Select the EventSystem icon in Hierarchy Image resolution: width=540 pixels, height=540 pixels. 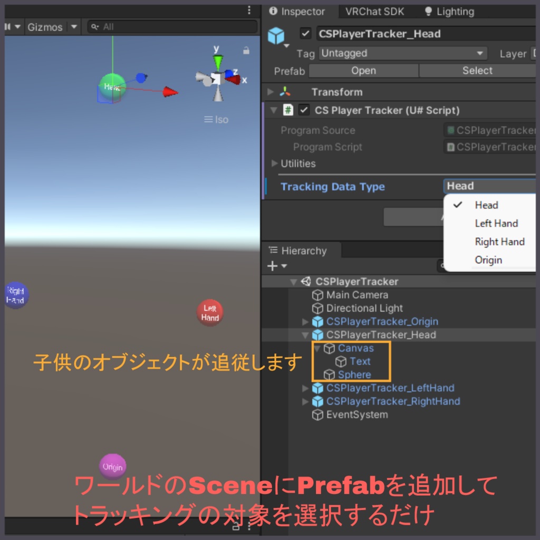pyautogui.click(x=317, y=414)
